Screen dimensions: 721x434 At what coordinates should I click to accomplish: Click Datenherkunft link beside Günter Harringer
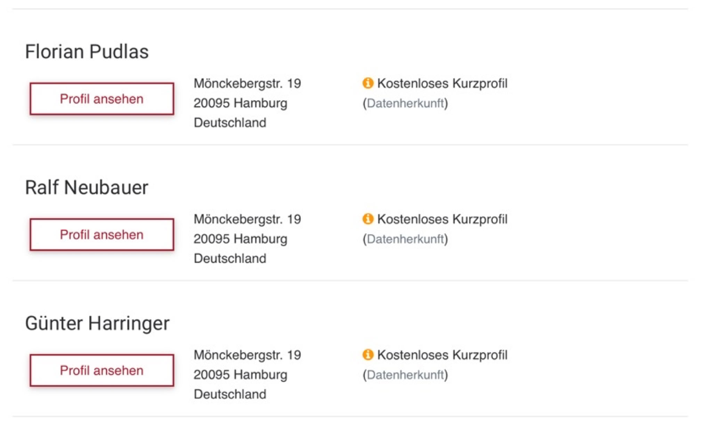405,375
